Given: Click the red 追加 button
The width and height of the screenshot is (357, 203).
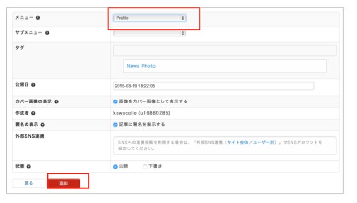Looking at the screenshot, I should coord(64,183).
